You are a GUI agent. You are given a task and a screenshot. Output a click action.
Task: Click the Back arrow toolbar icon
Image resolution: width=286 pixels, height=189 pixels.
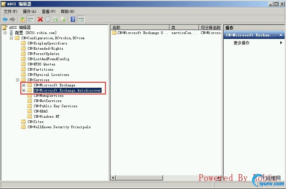click(x=5, y=19)
